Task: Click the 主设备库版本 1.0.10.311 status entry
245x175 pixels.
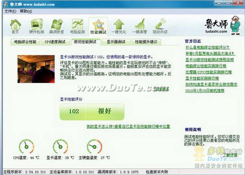Action: 72,172
